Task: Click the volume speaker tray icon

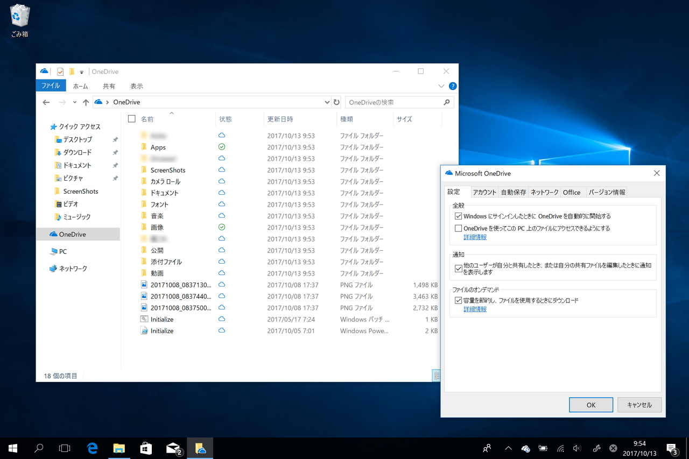Action: tap(577, 448)
